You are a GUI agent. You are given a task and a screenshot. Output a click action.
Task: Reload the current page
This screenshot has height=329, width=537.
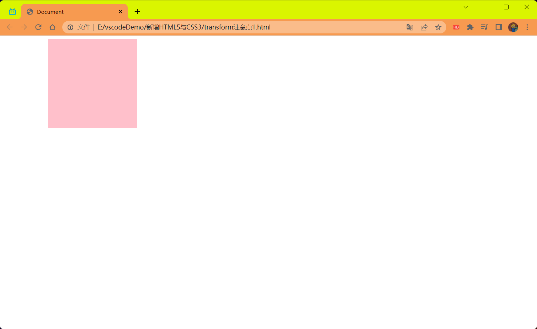[38, 27]
